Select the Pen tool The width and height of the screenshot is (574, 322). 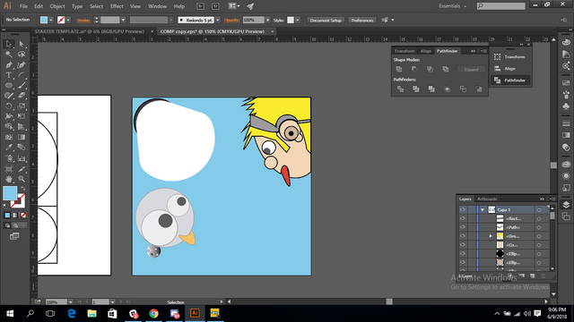click(x=9, y=65)
